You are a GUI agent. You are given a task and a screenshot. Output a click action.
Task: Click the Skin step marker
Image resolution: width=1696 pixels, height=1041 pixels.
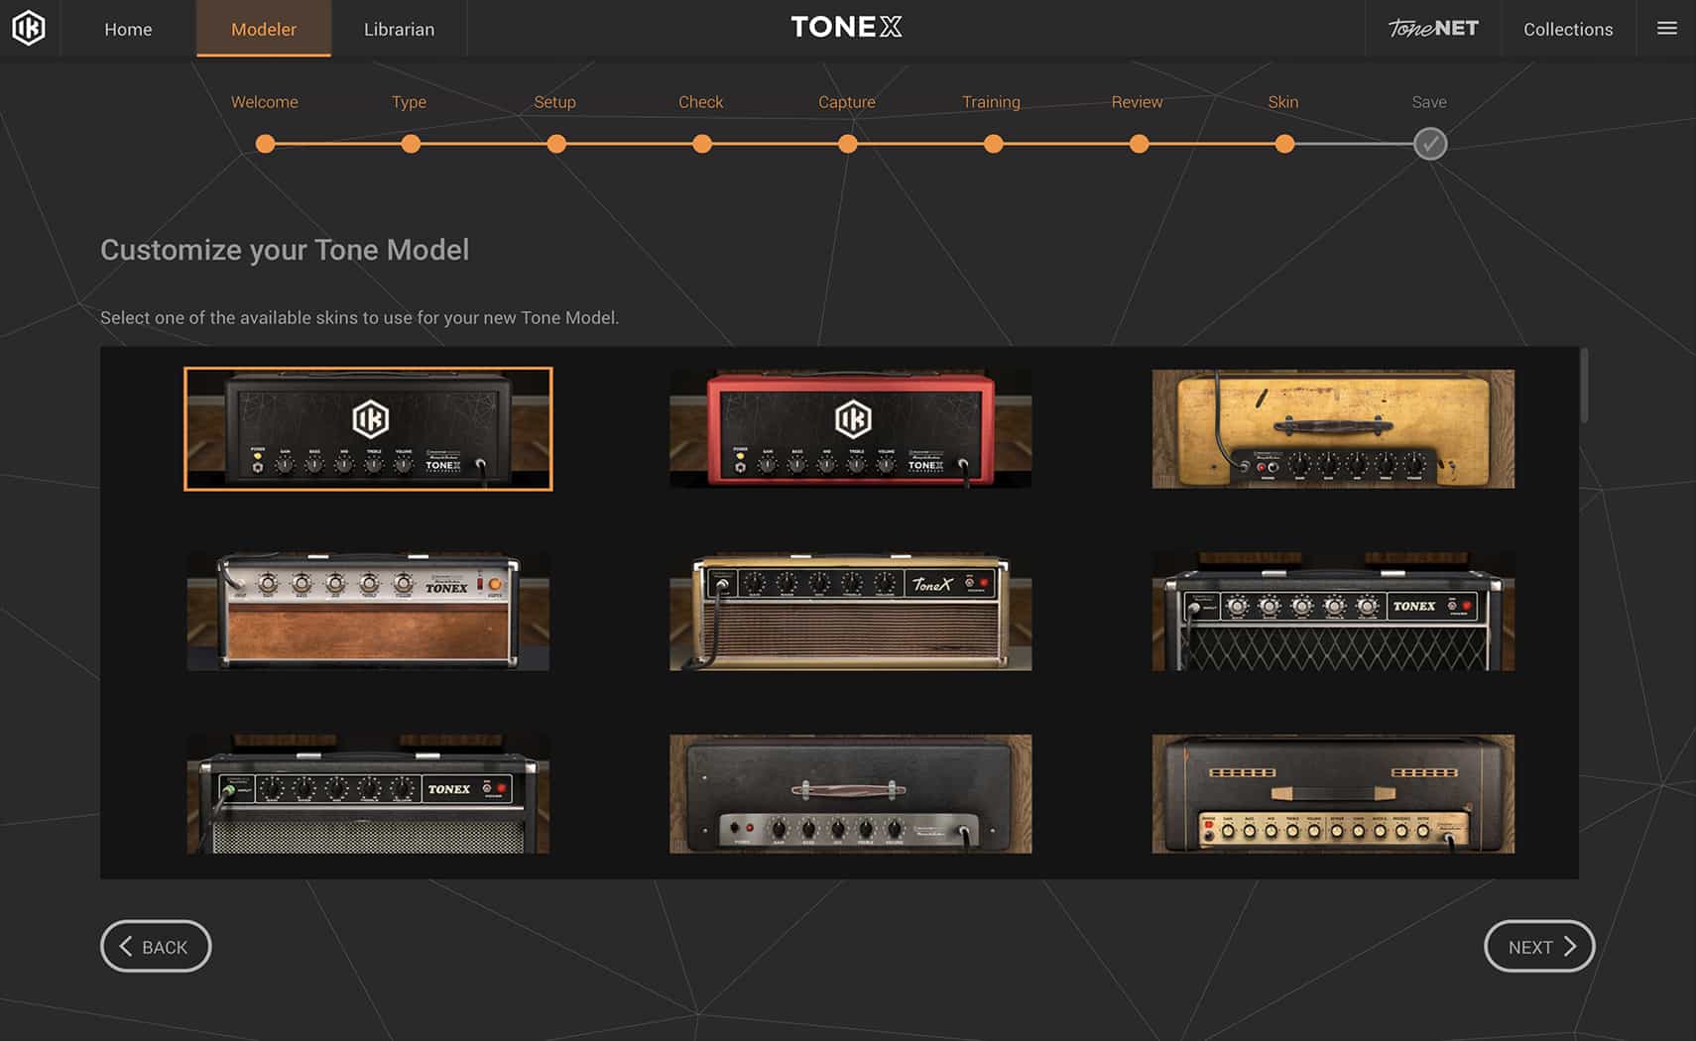[1284, 144]
